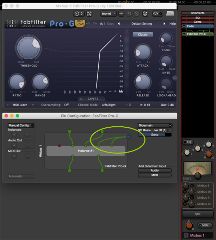Click the Hold knob
Image resolution: width=216 pixels, height=240 pixels.
(x=166, y=39)
